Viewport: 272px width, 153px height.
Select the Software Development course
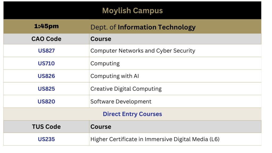(121, 101)
